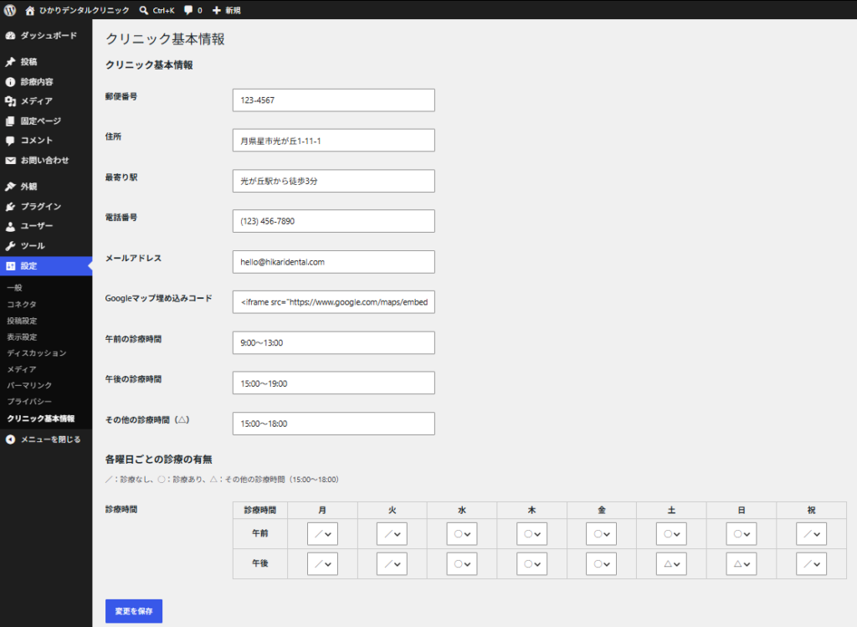Screen dimensions: 857x627
Task: Open Saturday 午後 triangle dropdown
Action: pos(671,564)
